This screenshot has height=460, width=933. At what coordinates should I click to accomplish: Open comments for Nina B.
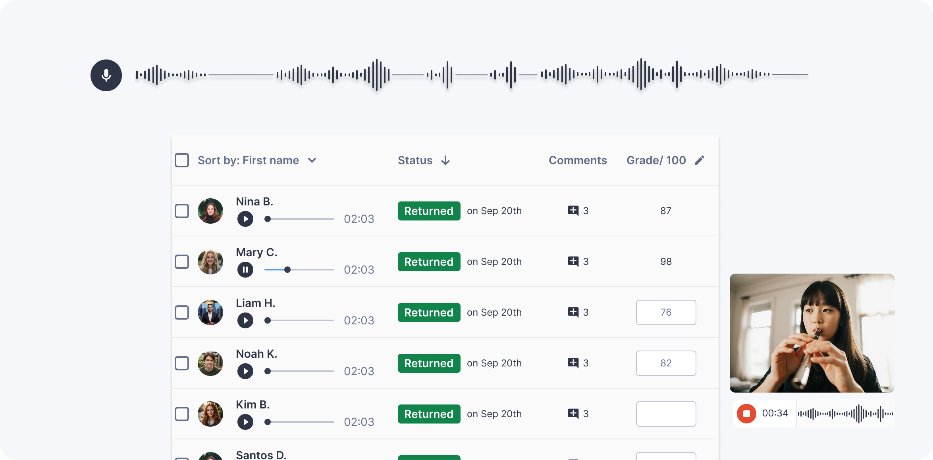573,211
